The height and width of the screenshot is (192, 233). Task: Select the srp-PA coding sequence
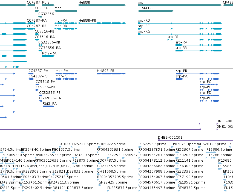click(198, 79)
